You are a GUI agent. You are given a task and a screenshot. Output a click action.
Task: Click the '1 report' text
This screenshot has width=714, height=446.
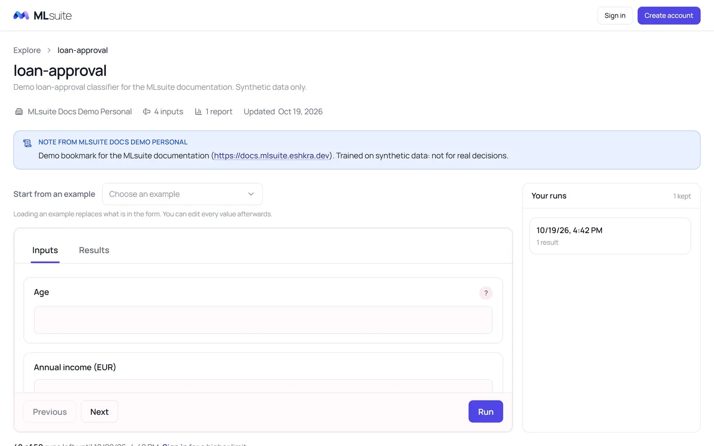tap(219, 111)
